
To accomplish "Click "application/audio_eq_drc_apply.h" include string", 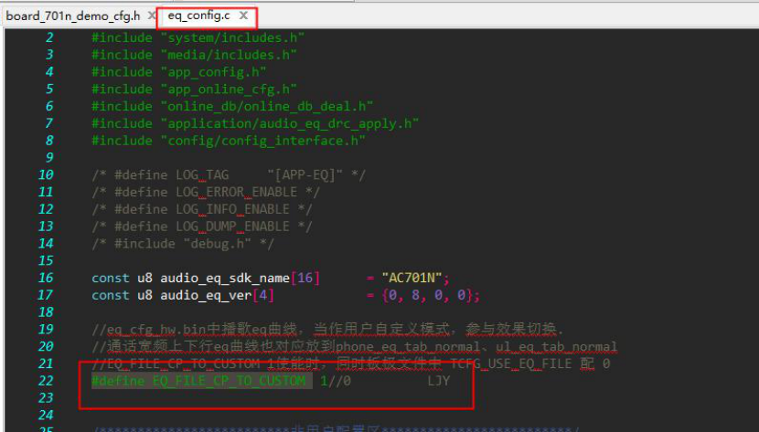I will coord(290,123).
